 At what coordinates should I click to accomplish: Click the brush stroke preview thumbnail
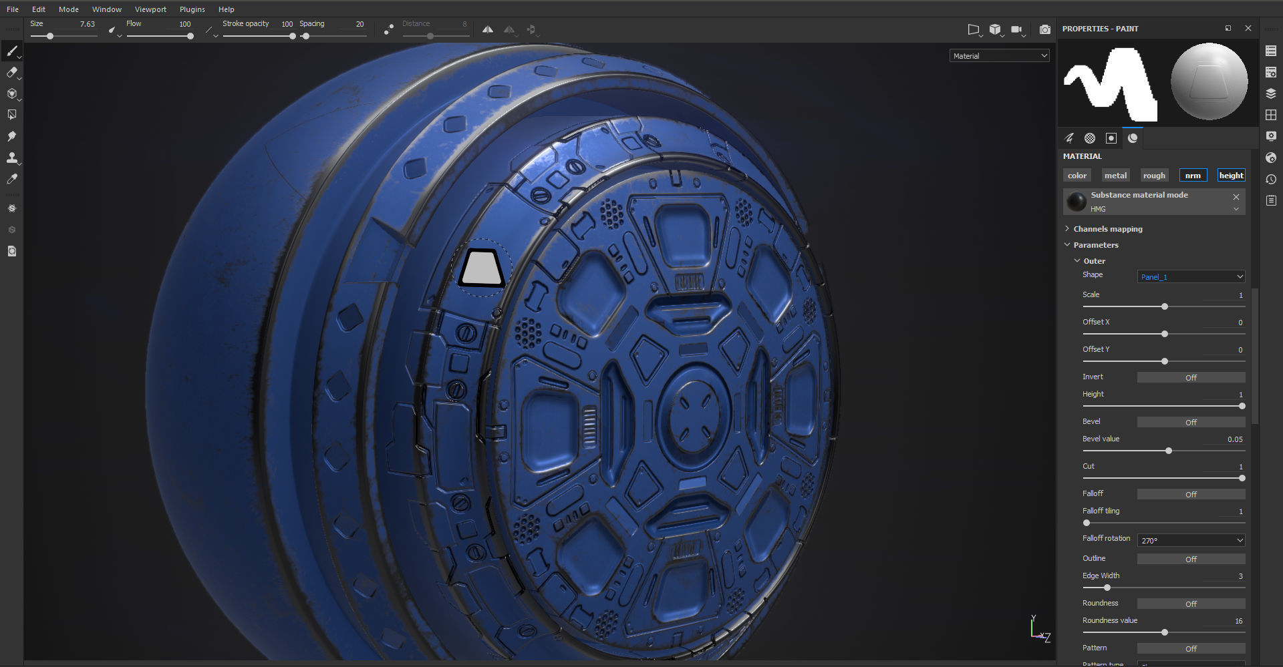(1111, 83)
